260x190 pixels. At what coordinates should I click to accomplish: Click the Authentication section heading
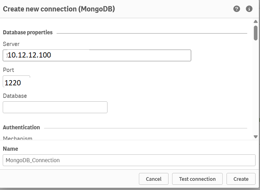click(22, 127)
